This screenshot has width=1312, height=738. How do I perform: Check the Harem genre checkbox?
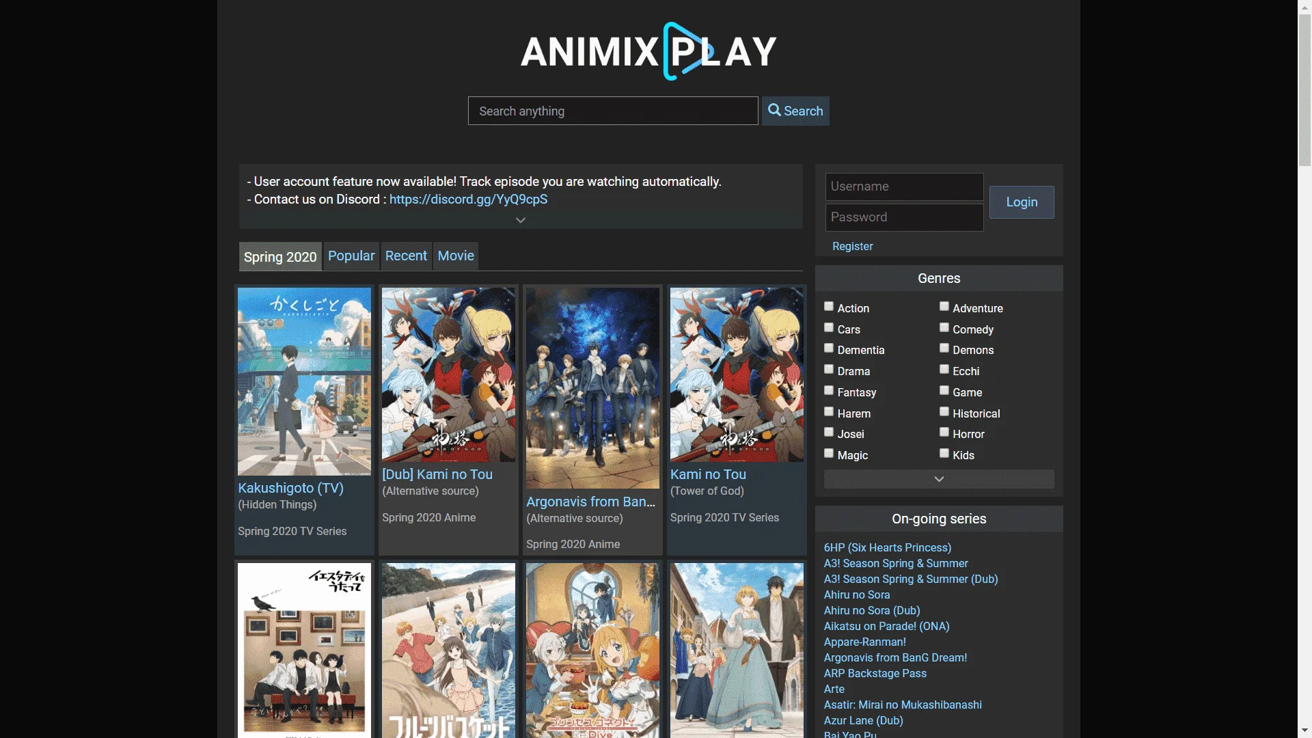pos(829,412)
